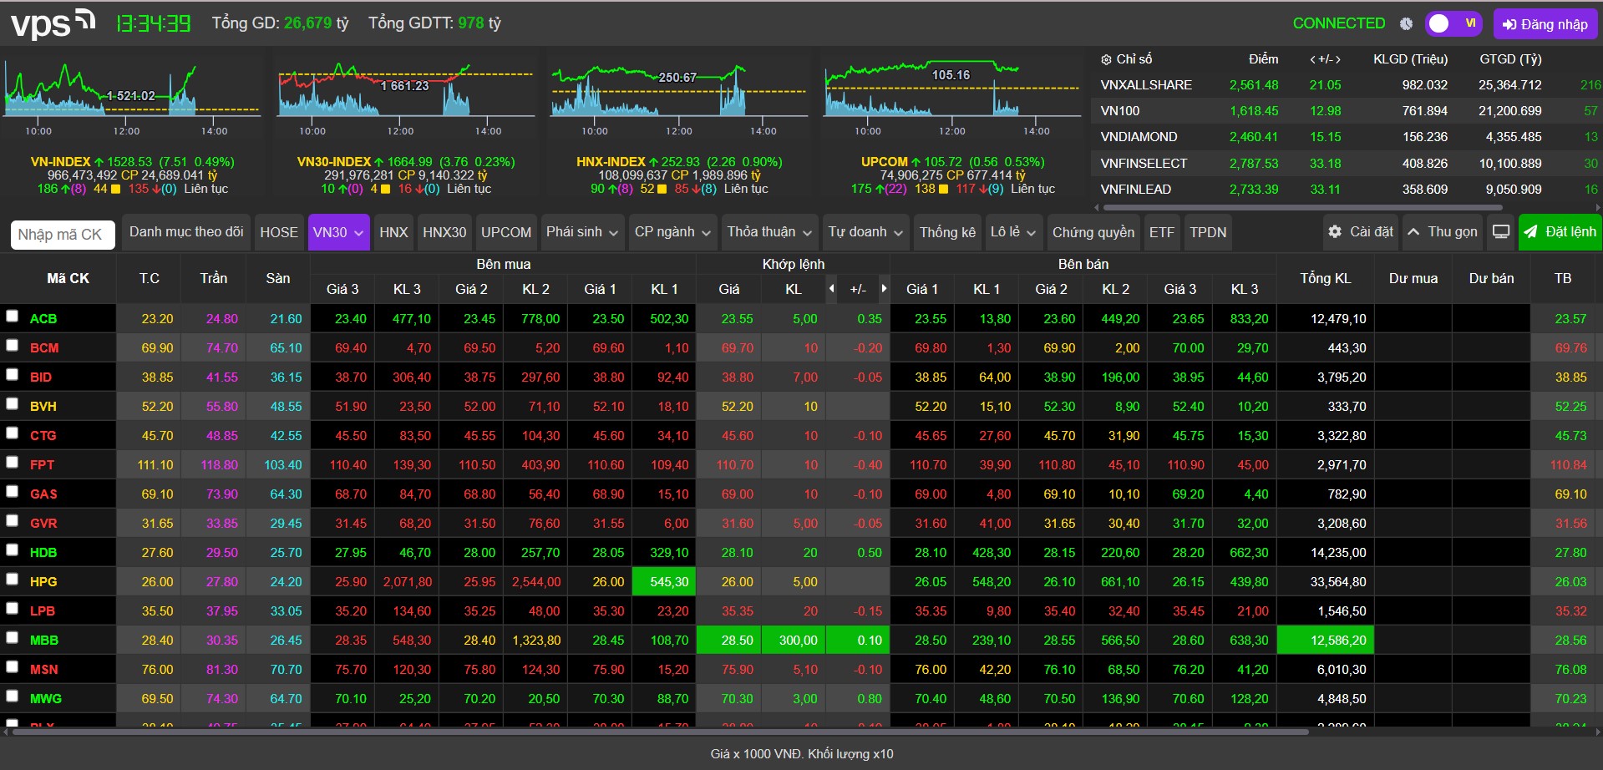Open the Chứng quyền tab
Screen dimensions: 1603x770
pos(1093,232)
